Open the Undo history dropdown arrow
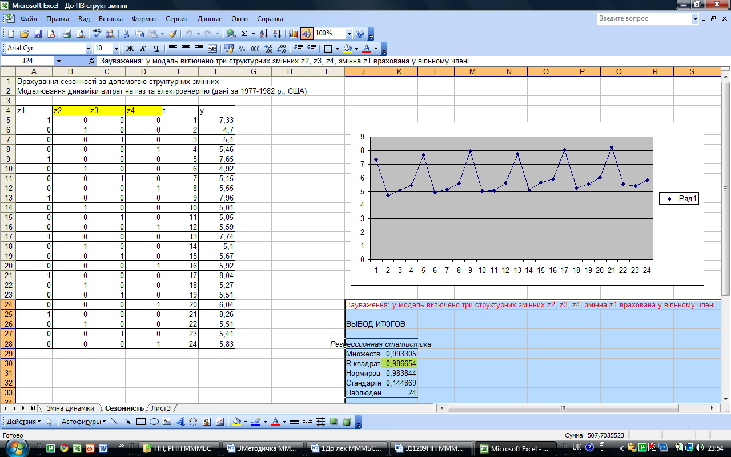731x457 pixels. [x=198, y=34]
